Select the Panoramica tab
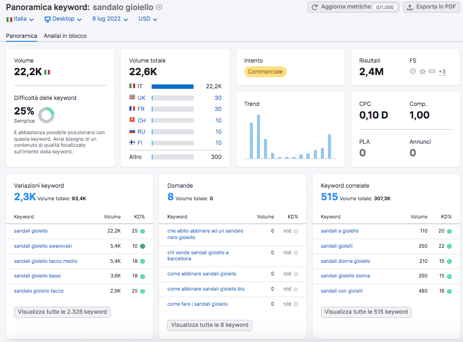This screenshot has height=342, width=463. click(22, 36)
